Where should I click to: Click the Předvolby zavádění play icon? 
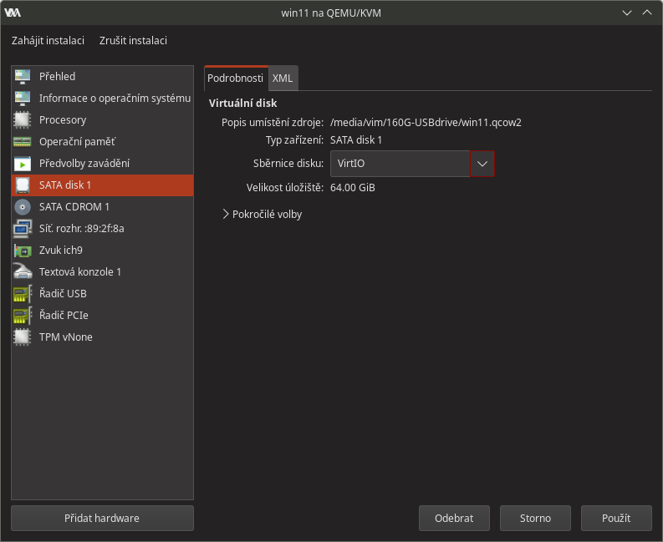(23, 164)
